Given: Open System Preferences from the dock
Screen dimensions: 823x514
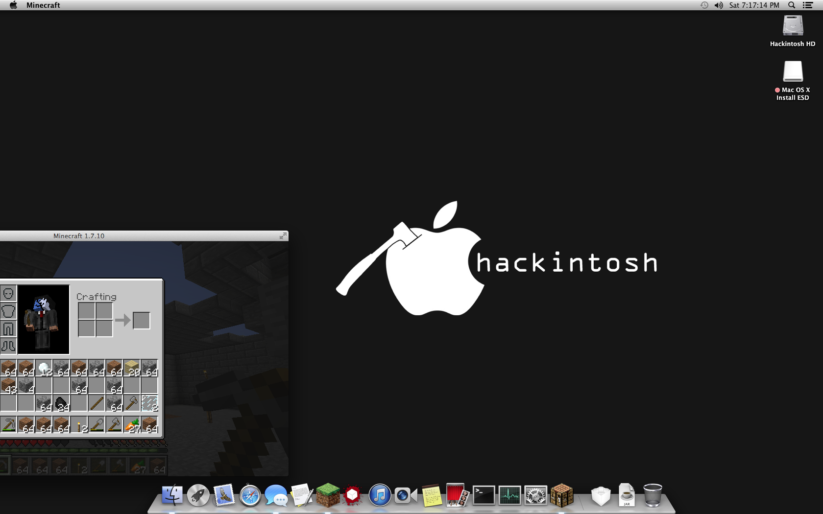Looking at the screenshot, I should tap(535, 495).
